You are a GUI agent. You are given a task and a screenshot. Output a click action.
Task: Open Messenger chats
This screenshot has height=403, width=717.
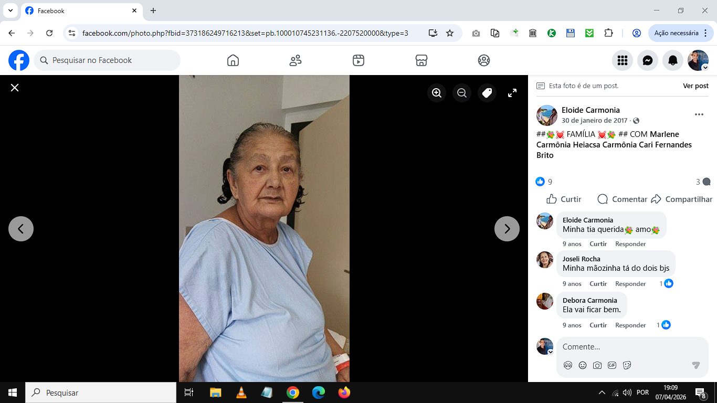pos(648,60)
